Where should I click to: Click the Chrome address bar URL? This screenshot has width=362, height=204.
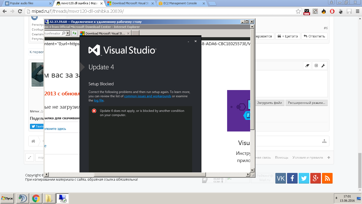77,11
